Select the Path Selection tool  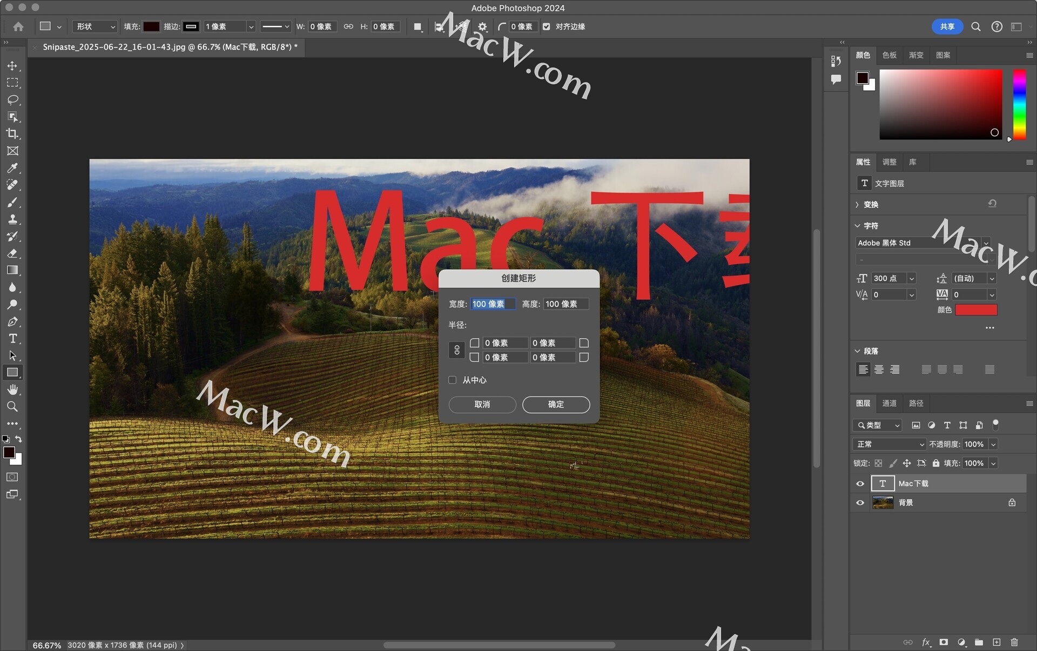(12, 355)
